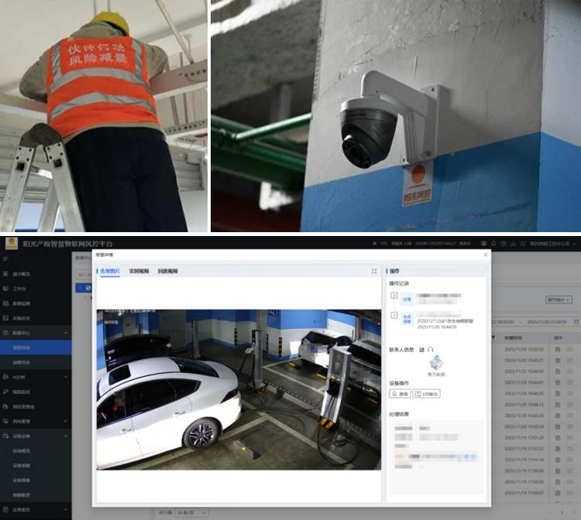
Task: Click the hamburger icon to collapse sidebar
Action: [x=6, y=258]
